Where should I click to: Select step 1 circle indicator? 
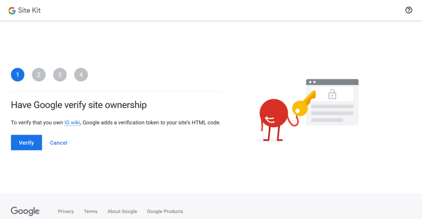point(18,75)
